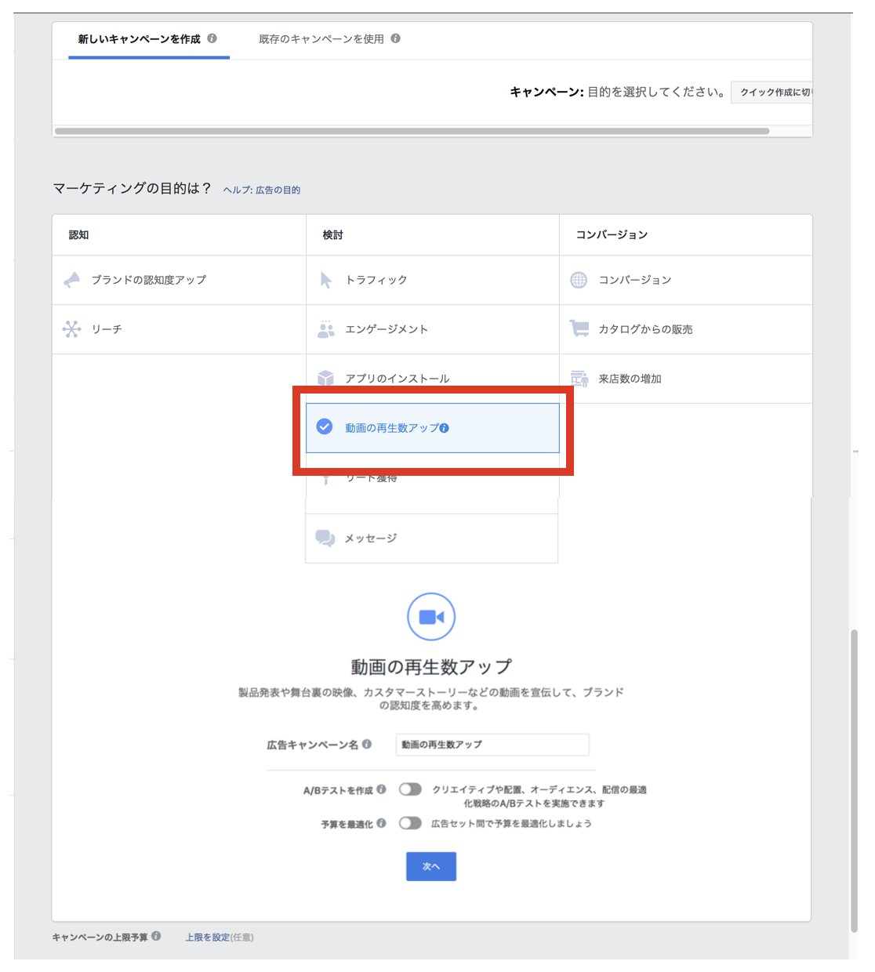
Task: Click info icon next to 既存のキャンペーンを使用
Action: (x=395, y=38)
